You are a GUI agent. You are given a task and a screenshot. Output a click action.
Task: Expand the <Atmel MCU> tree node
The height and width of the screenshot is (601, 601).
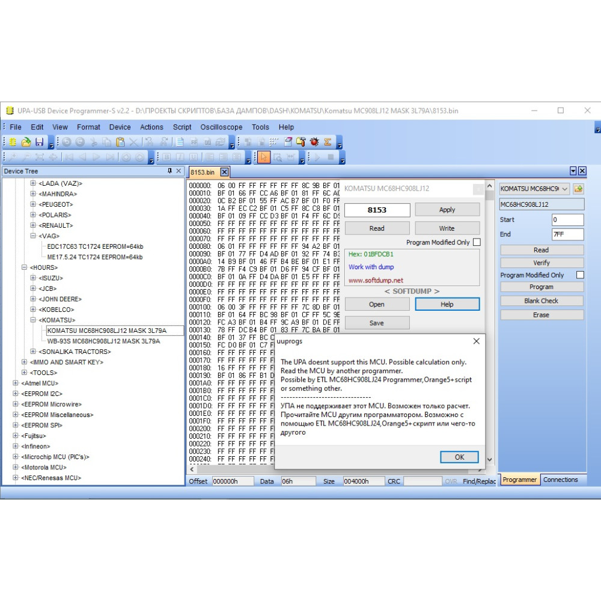[x=16, y=383]
